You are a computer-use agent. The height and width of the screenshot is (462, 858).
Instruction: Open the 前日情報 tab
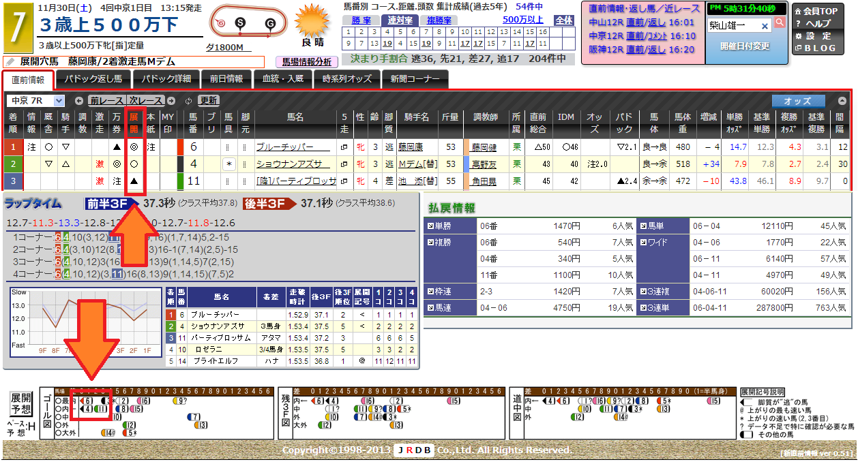click(x=226, y=79)
